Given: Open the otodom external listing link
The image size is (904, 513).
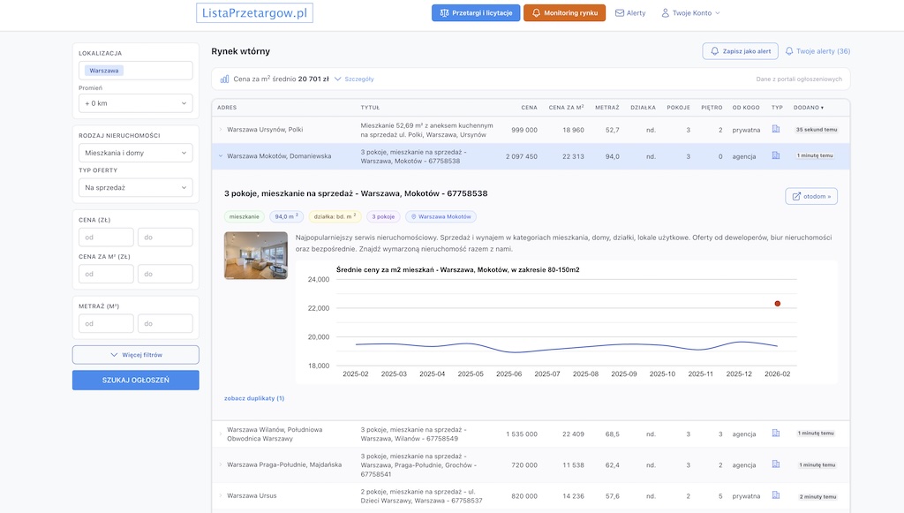Looking at the screenshot, I should 810,196.
